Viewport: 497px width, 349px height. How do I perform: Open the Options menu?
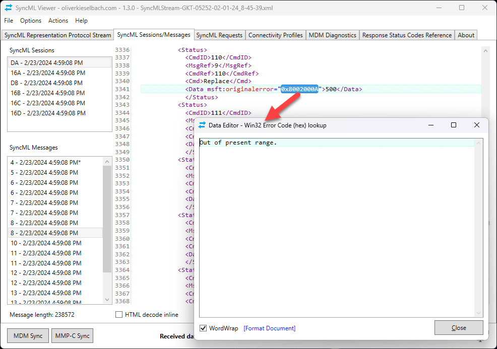click(31, 21)
